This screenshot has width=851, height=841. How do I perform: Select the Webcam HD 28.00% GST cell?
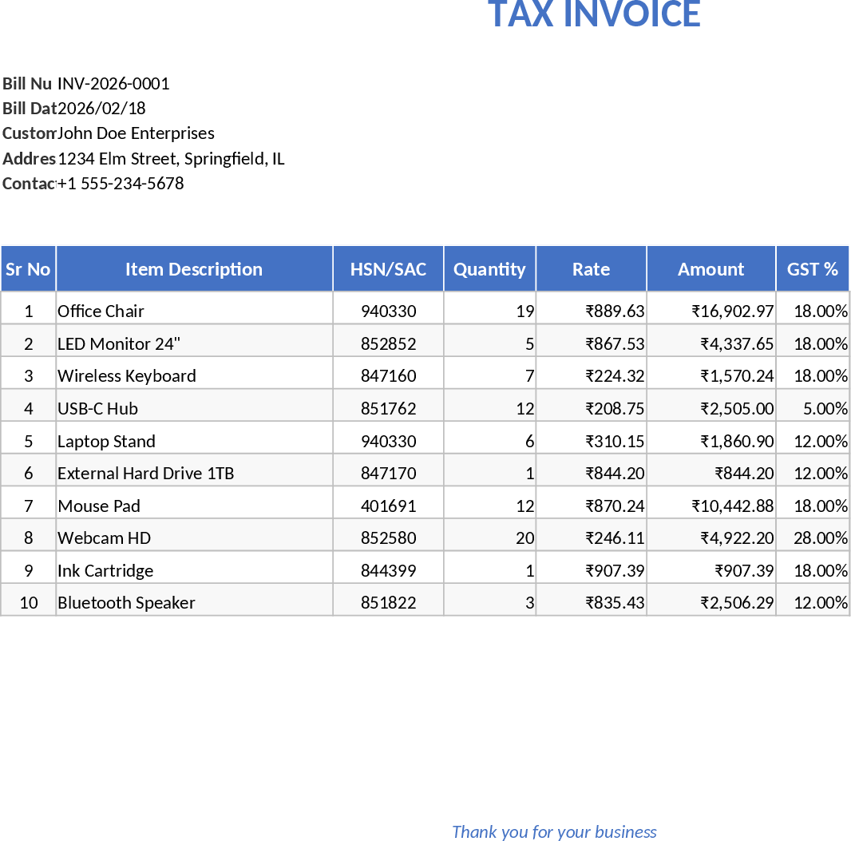point(812,538)
